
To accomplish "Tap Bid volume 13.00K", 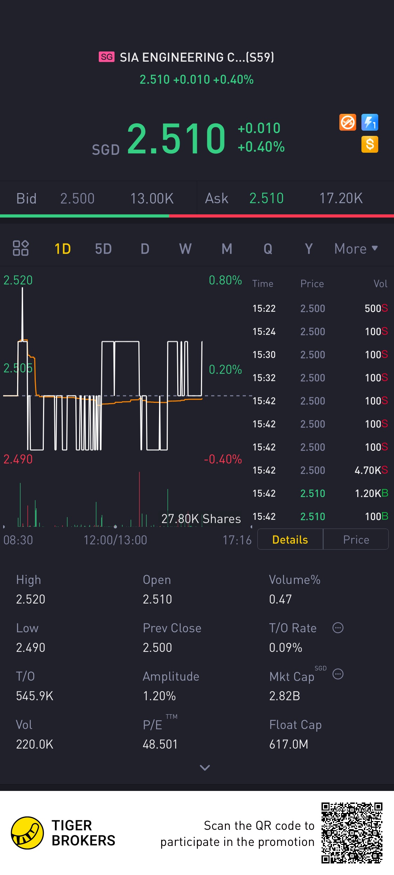I will coord(152,199).
